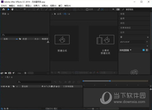Viewport: 152px width, 110px height.
Task: Open the library search dropdown arrow
Action: [x=147, y=42]
